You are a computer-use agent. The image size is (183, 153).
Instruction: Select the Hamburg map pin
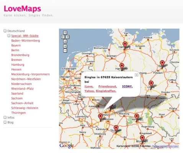click(x=125, y=45)
